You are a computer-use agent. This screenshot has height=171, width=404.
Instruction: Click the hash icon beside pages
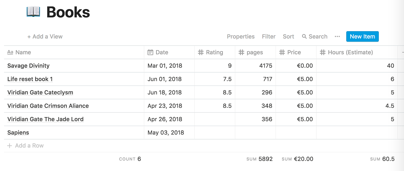pos(241,52)
